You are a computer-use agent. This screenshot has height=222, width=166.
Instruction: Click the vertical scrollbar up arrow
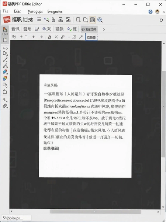pos(164,43)
